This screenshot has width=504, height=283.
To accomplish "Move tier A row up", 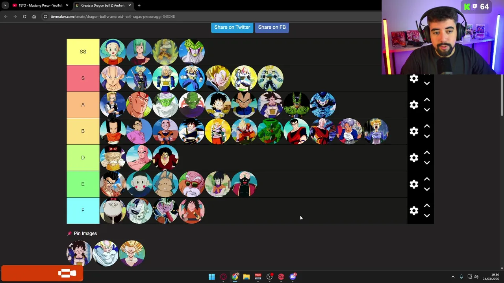I will (427, 100).
